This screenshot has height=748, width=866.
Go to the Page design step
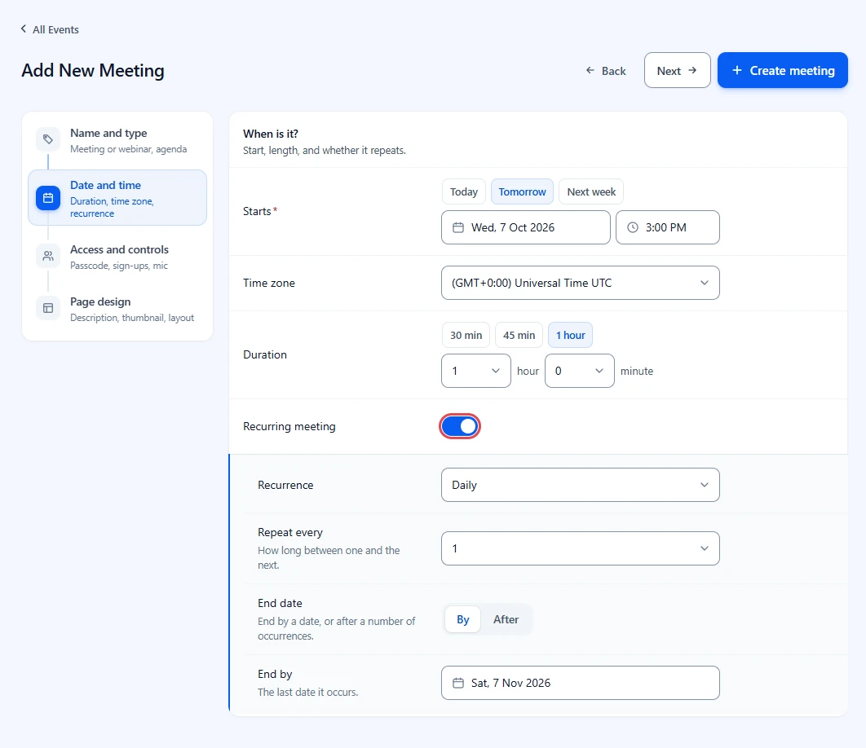[x=117, y=309]
